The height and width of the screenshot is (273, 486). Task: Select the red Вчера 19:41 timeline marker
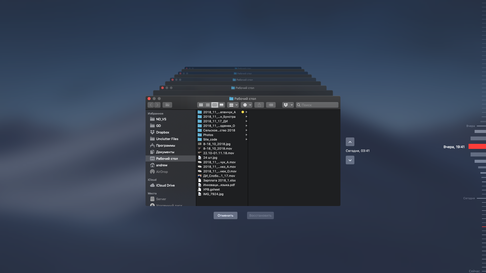tap(477, 147)
